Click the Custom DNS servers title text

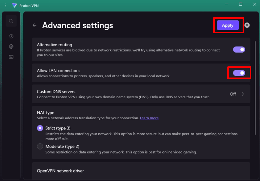click(x=56, y=92)
